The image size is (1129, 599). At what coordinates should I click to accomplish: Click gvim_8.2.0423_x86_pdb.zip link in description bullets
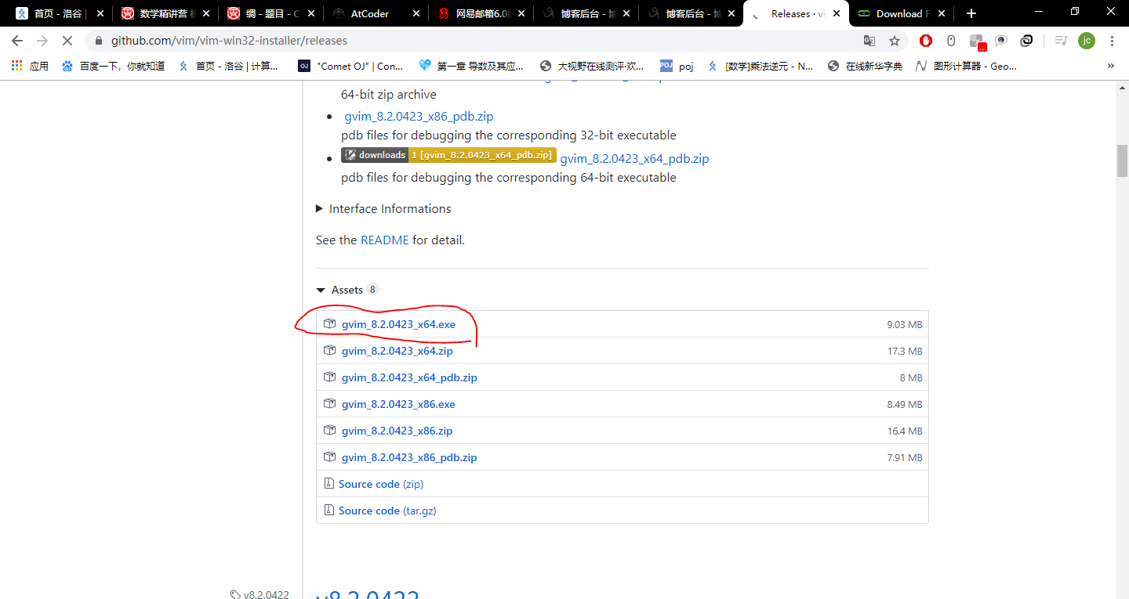click(419, 117)
